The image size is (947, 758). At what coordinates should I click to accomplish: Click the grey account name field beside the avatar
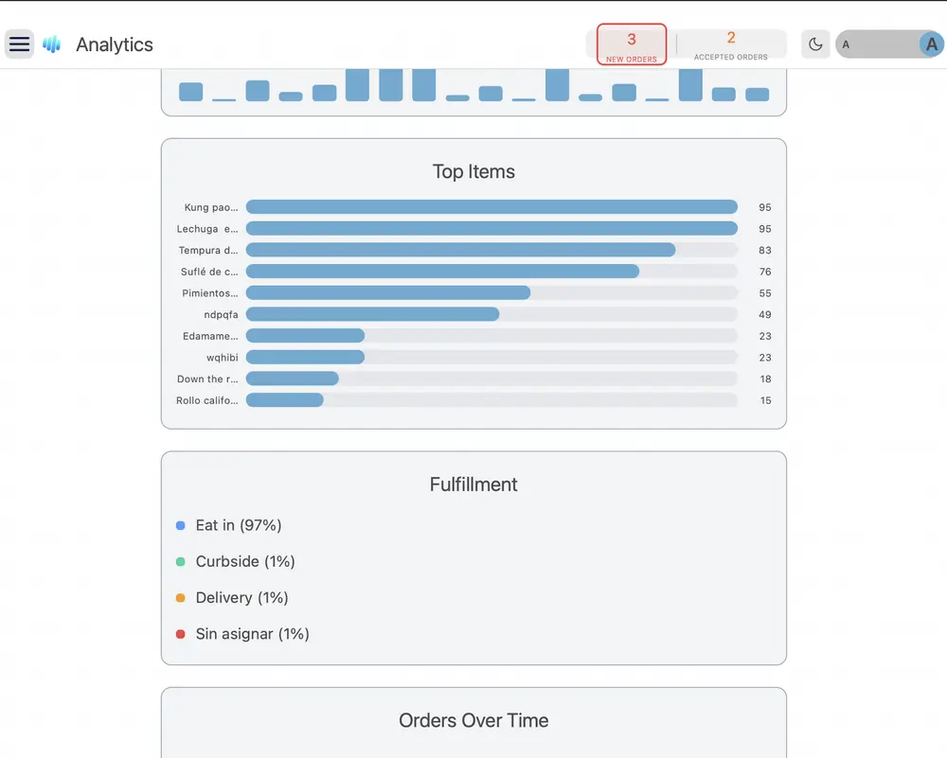[878, 44]
